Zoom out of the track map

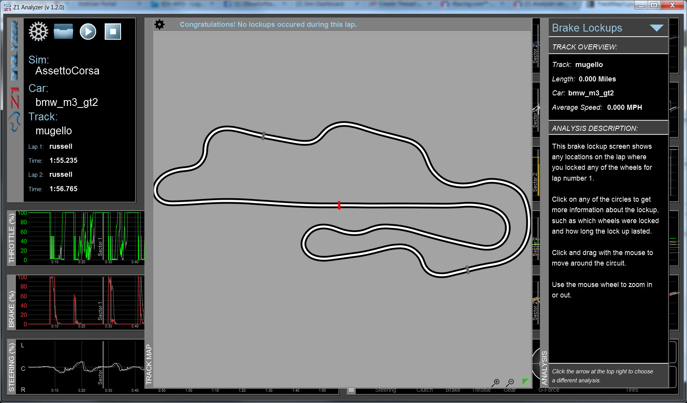pyautogui.click(x=510, y=382)
